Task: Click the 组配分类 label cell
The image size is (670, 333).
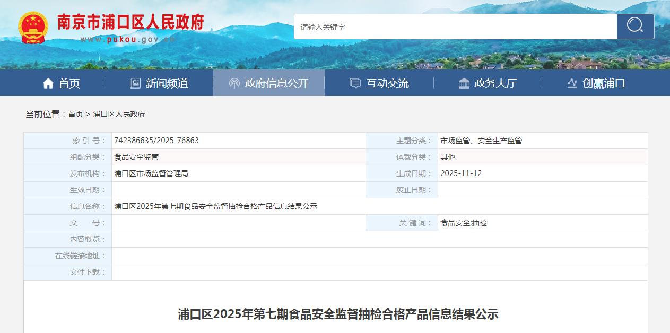Action: pyautogui.click(x=68, y=157)
